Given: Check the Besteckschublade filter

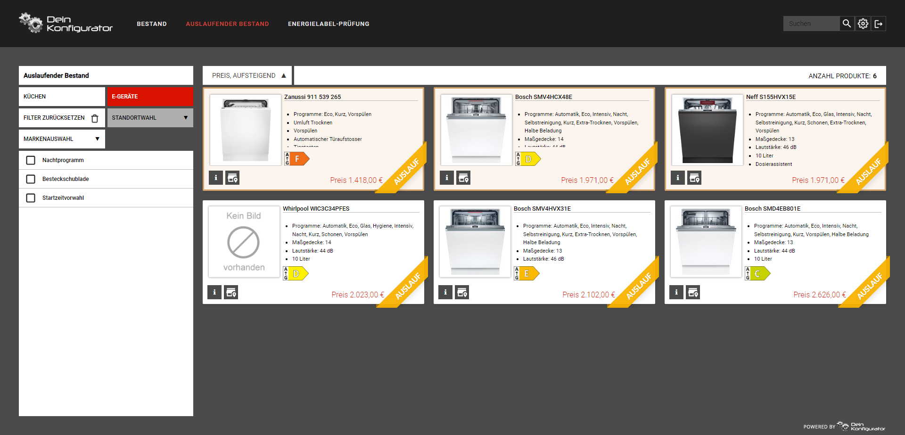Looking at the screenshot, I should pyautogui.click(x=31, y=179).
